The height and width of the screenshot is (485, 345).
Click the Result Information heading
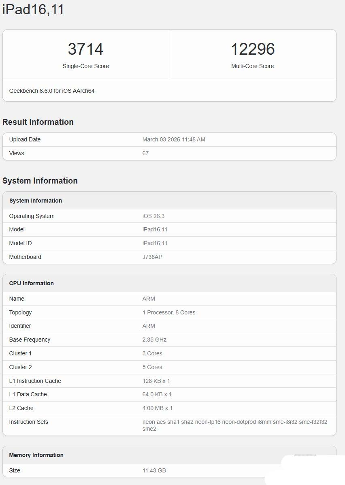38,122
